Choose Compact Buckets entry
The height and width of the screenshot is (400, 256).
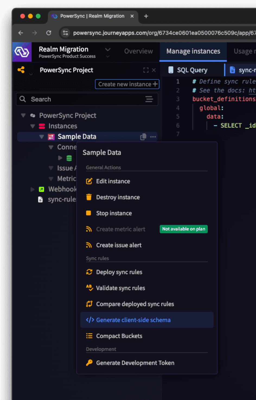[147, 336]
